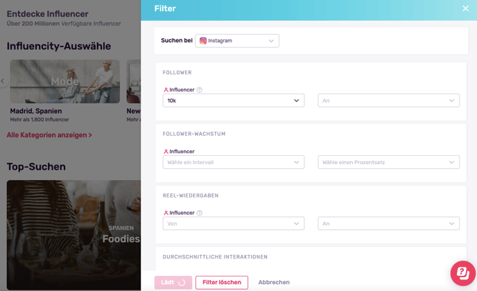Click the Filter löschen button
Viewport: 477px width, 291px height.
(222, 283)
